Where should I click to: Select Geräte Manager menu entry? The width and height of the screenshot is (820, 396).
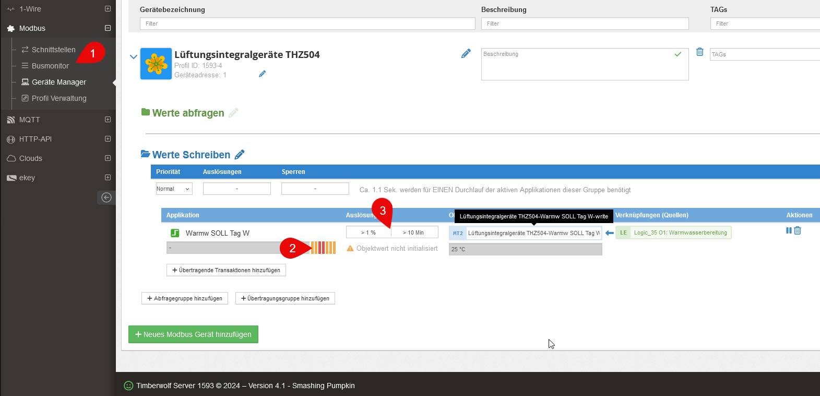(x=59, y=82)
